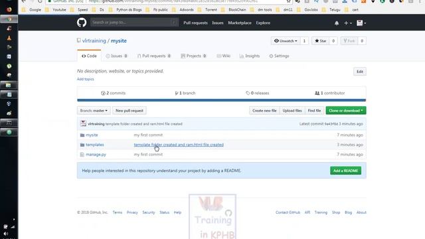Open the Terms footer link
Image resolution: width=425 pixels, height=239 pixels.
[x=118, y=212]
